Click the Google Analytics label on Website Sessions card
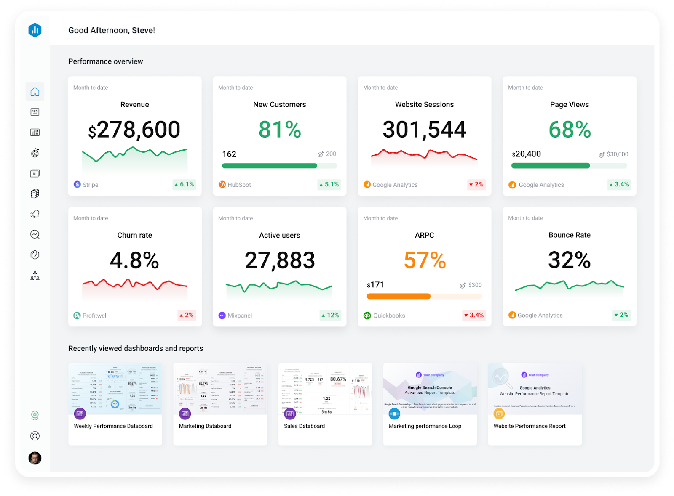The width and height of the screenshot is (674, 496). pos(390,185)
